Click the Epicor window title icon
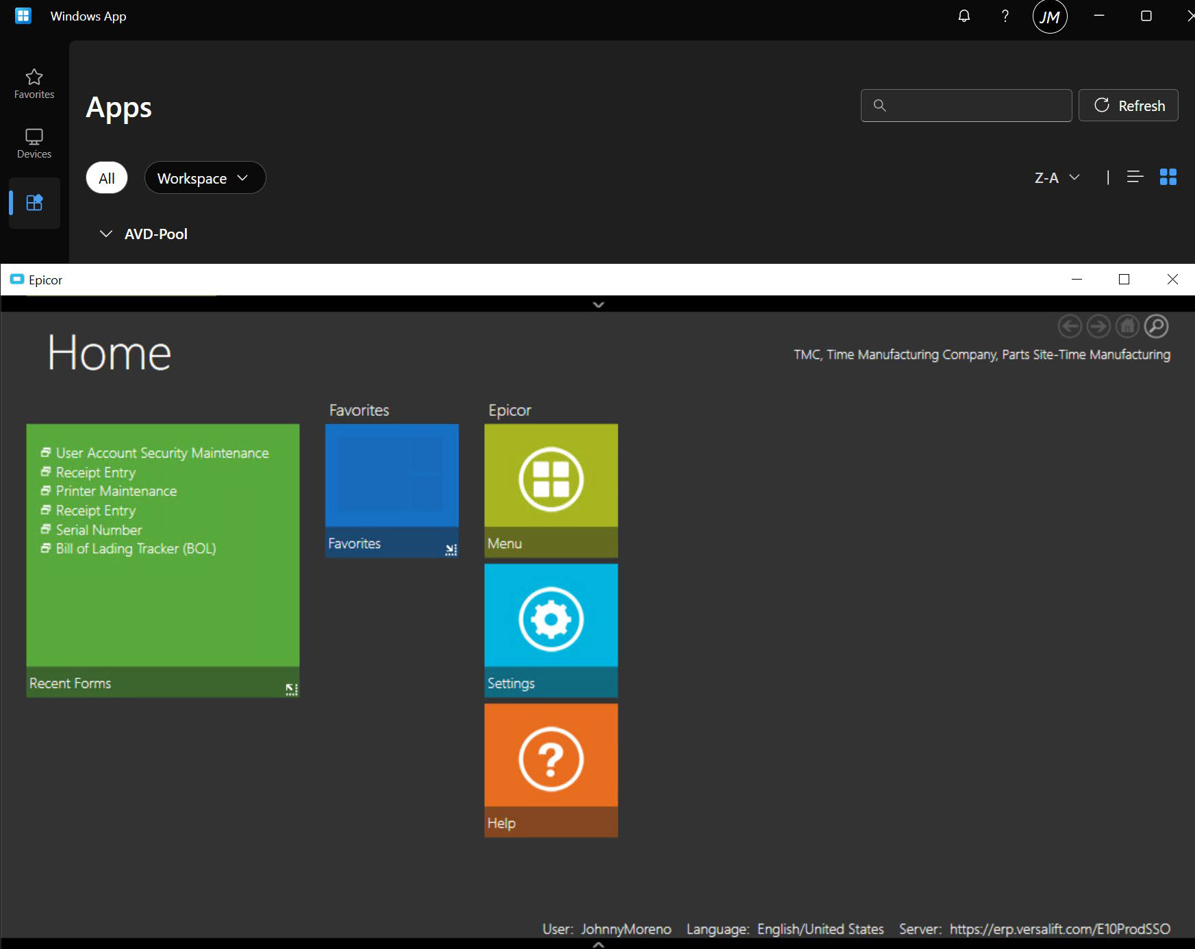This screenshot has height=949, width=1195. [17, 280]
